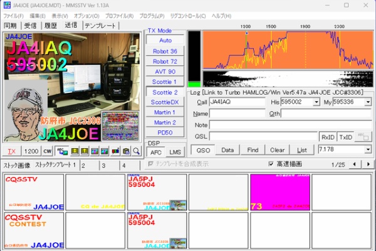376x251 pixels.
Task: Click the Clear button
Action: point(278,150)
